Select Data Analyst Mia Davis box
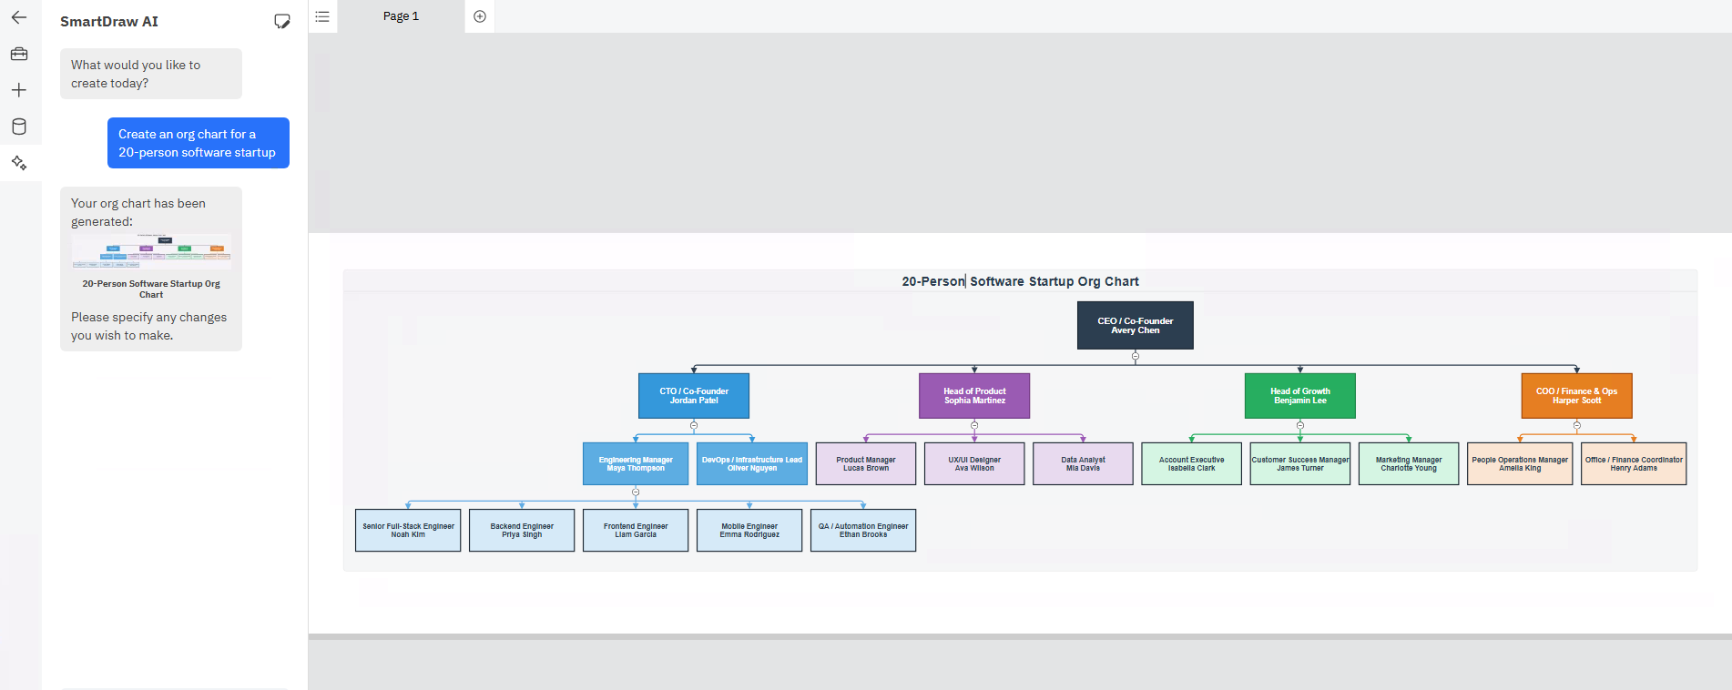Viewport: 1732px width, 690px height. point(1083,463)
